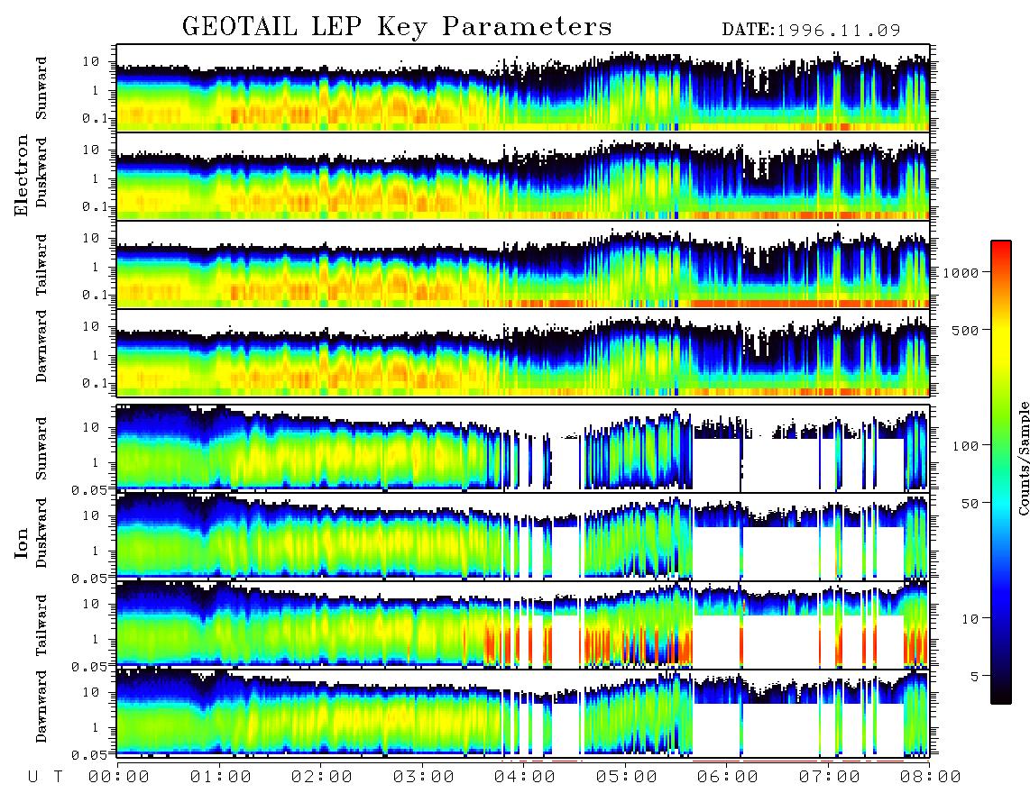Click the '00:00' time tick label

(119, 778)
